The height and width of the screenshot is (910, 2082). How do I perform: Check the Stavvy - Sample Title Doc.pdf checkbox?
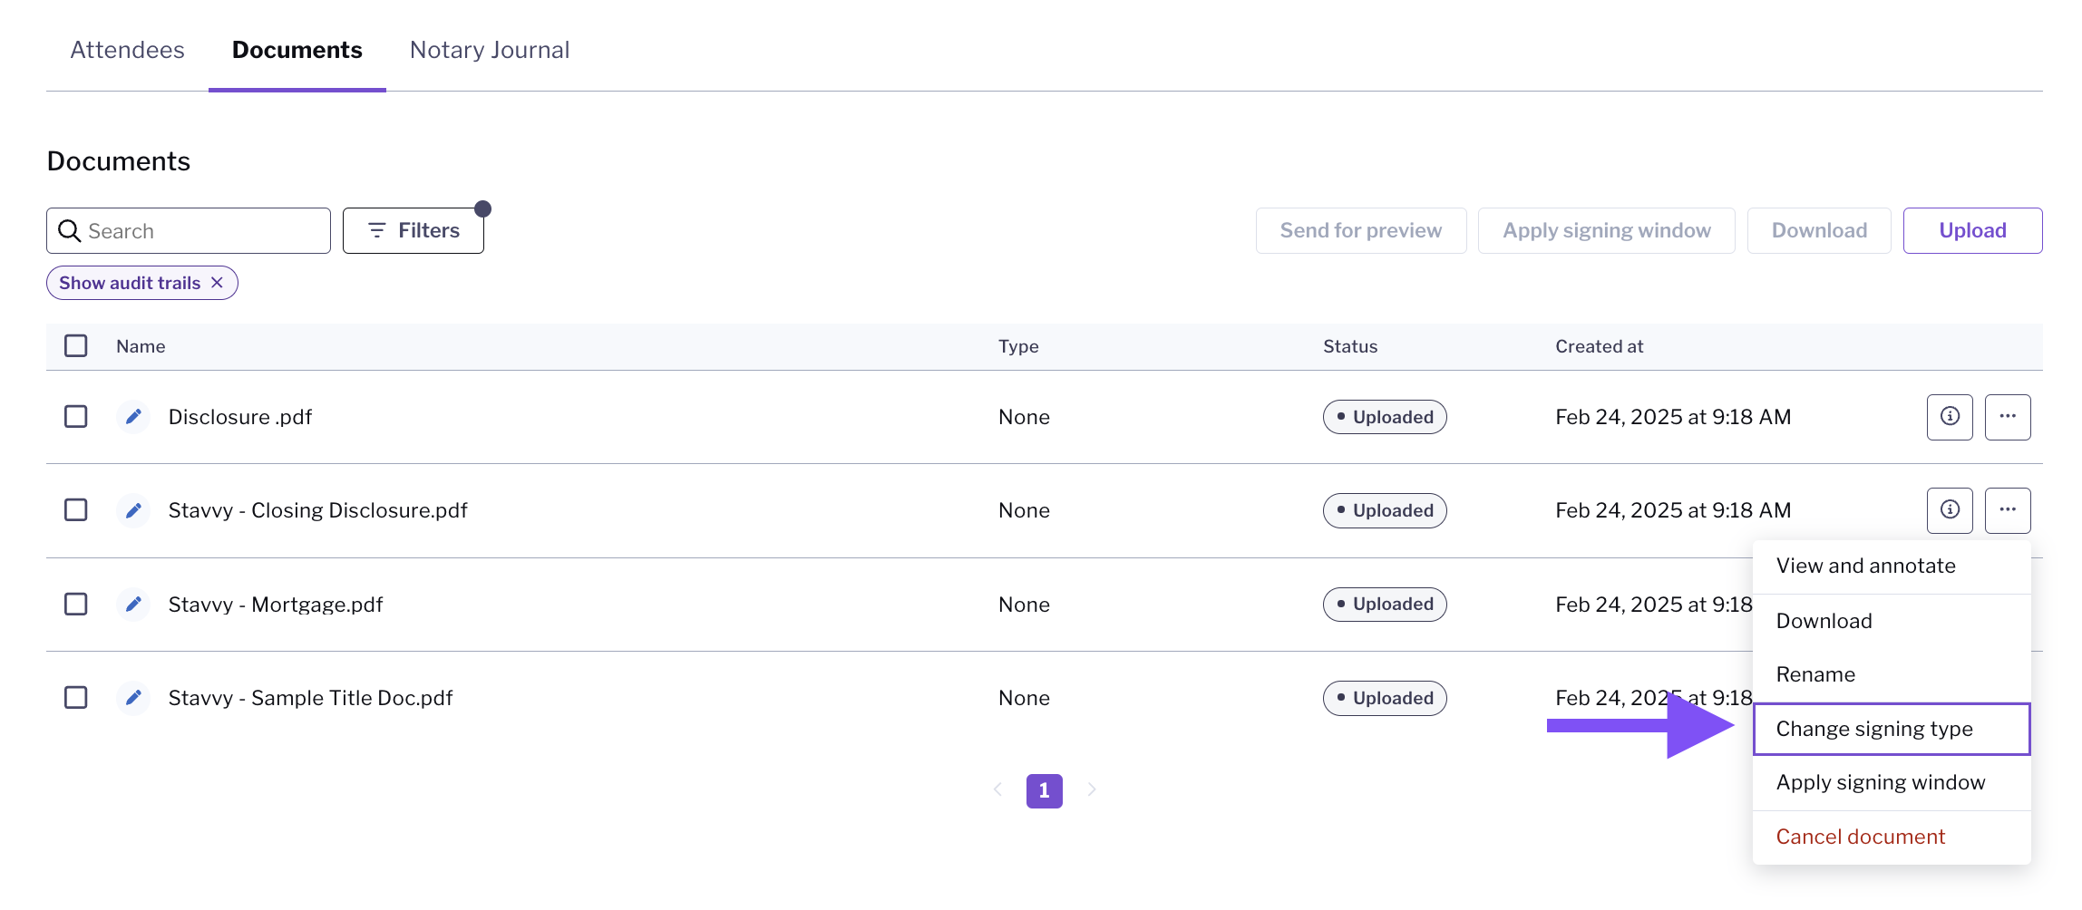(x=76, y=698)
